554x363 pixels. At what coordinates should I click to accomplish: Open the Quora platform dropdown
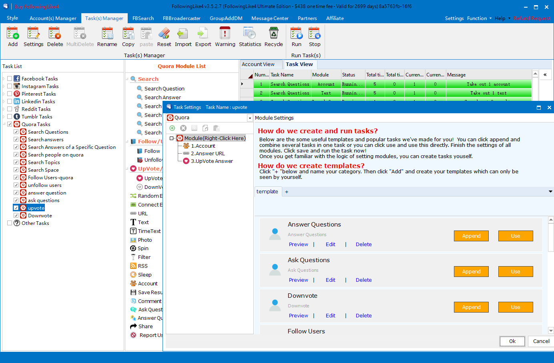pos(250,118)
